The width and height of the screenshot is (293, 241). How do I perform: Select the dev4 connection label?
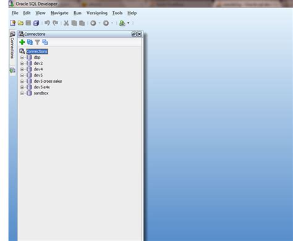point(38,69)
